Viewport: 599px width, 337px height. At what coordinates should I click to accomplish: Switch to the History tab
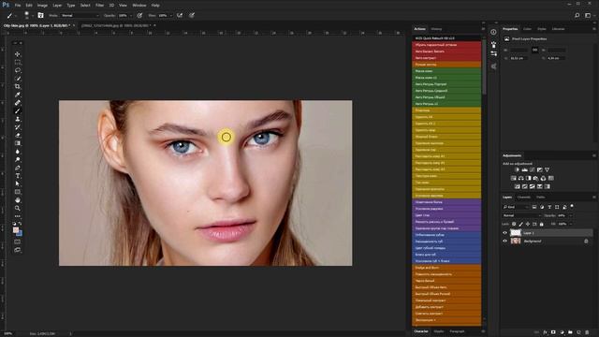436,29
